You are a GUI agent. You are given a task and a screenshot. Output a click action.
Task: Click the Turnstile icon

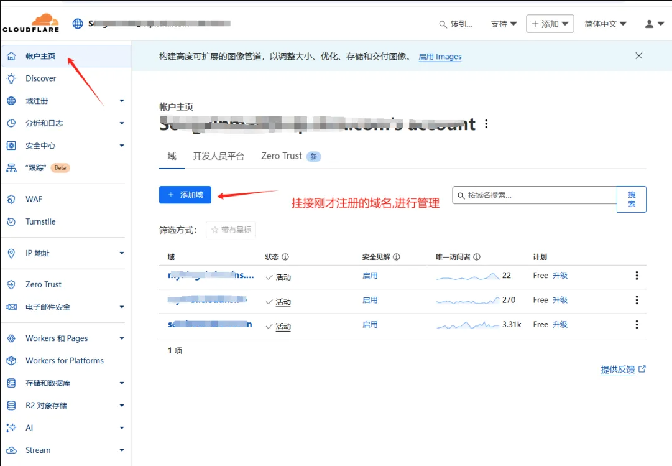click(x=11, y=222)
